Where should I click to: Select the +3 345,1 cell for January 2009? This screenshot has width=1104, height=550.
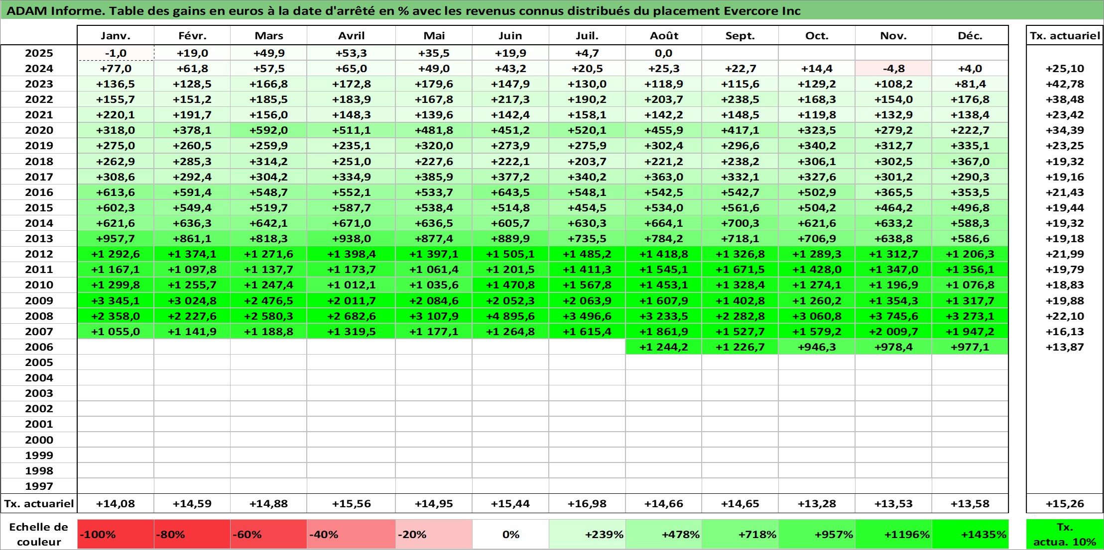[x=116, y=301]
